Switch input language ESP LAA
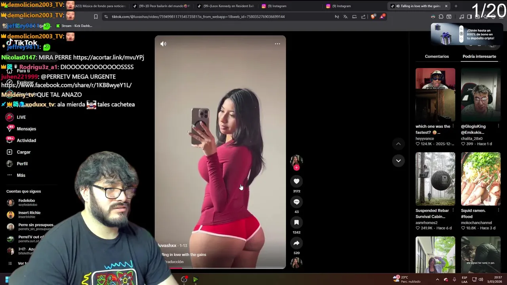This screenshot has height=285, width=507. click(x=465, y=279)
